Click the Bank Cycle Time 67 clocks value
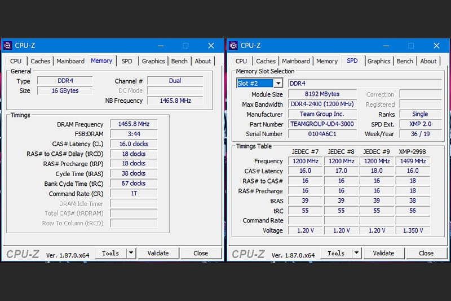Image resolution: width=451 pixels, height=301 pixels. tap(134, 184)
